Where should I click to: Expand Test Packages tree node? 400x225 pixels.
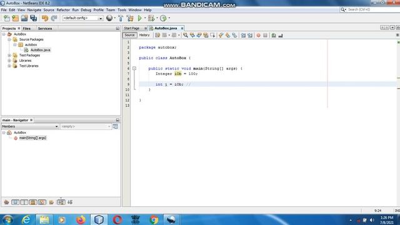[9, 56]
